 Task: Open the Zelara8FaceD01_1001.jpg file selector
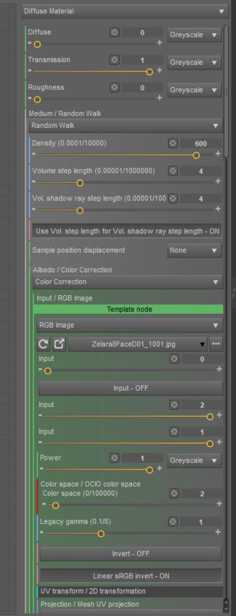pyautogui.click(x=138, y=345)
